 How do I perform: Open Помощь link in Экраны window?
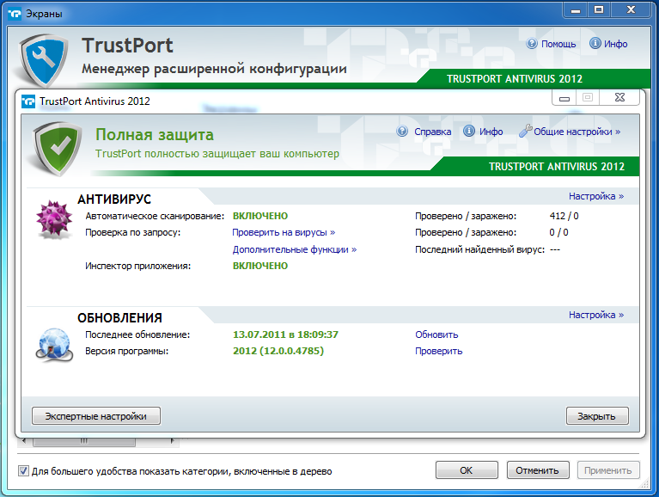558,44
